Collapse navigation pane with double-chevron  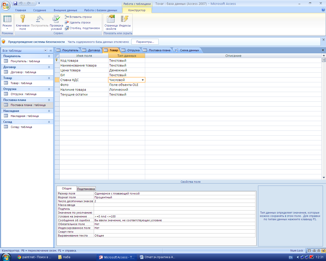click(51, 50)
